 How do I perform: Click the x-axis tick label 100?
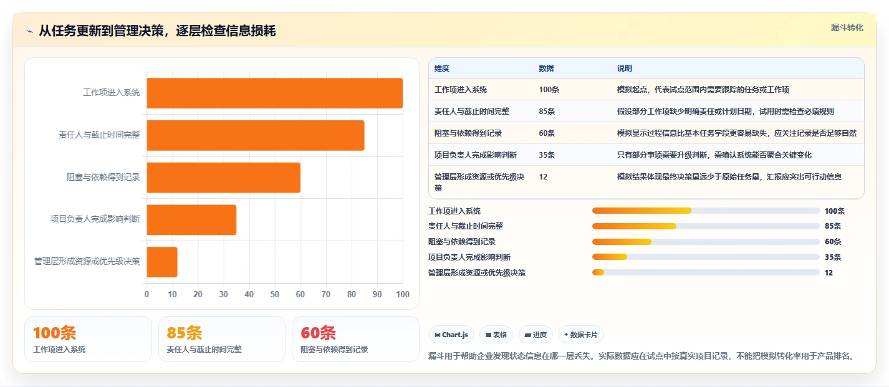(403, 295)
